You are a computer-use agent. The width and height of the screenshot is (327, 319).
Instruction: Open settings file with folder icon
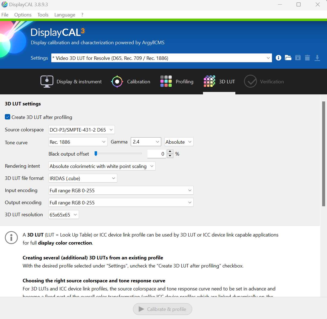(x=288, y=58)
